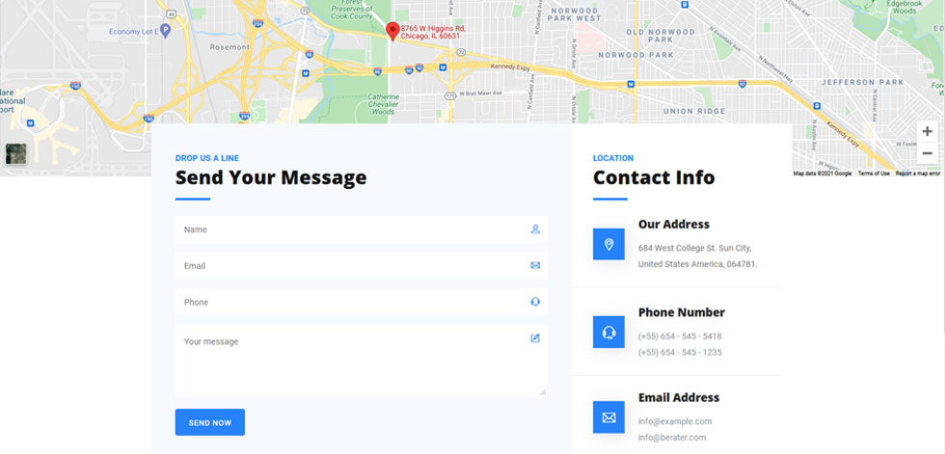
Task: Click email info@example.com
Action: 675,421
